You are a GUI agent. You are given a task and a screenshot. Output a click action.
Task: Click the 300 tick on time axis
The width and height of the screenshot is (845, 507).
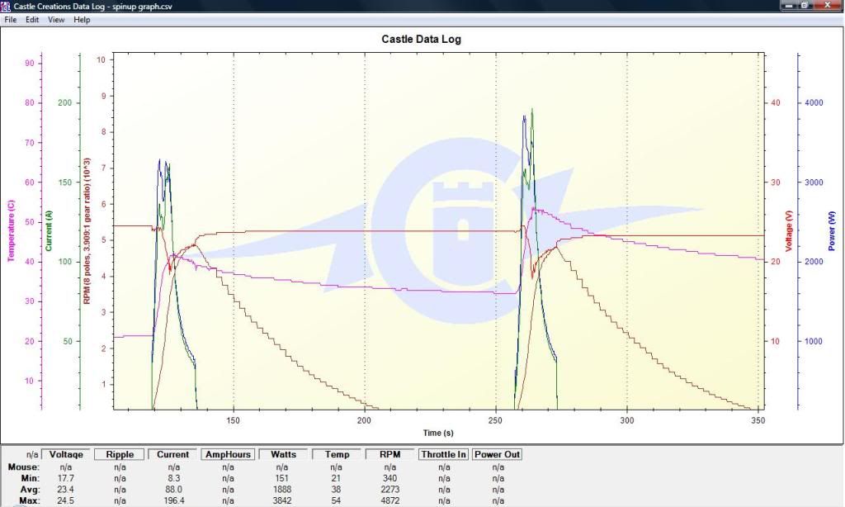[627, 420]
